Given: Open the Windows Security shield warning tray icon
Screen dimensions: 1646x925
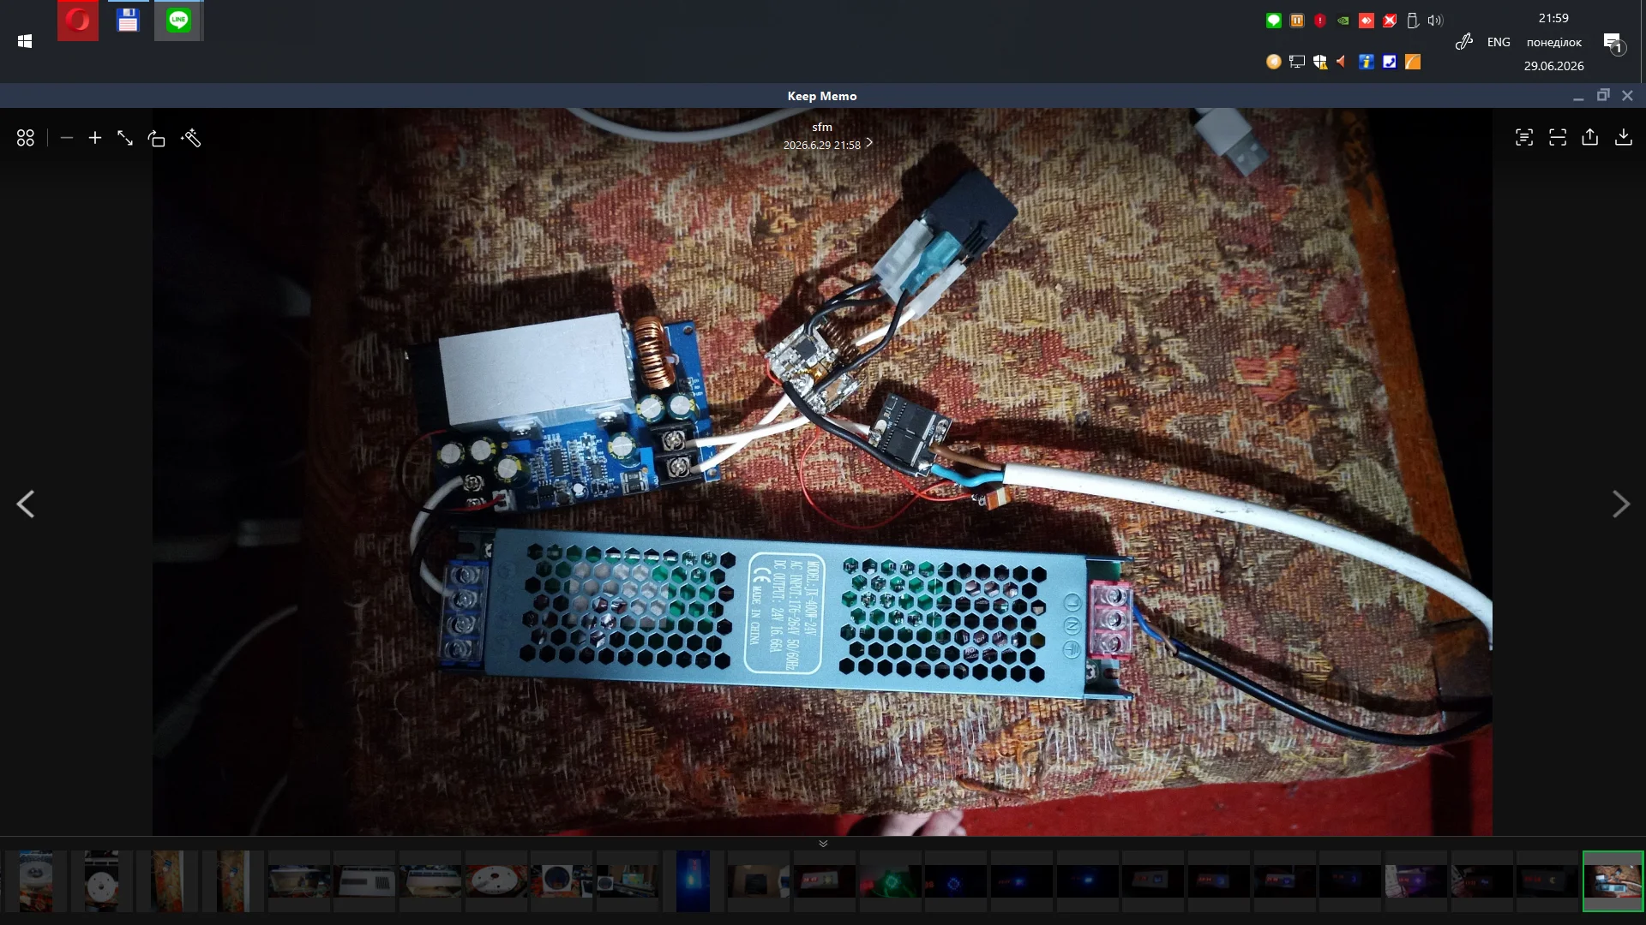Looking at the screenshot, I should coord(1320,62).
